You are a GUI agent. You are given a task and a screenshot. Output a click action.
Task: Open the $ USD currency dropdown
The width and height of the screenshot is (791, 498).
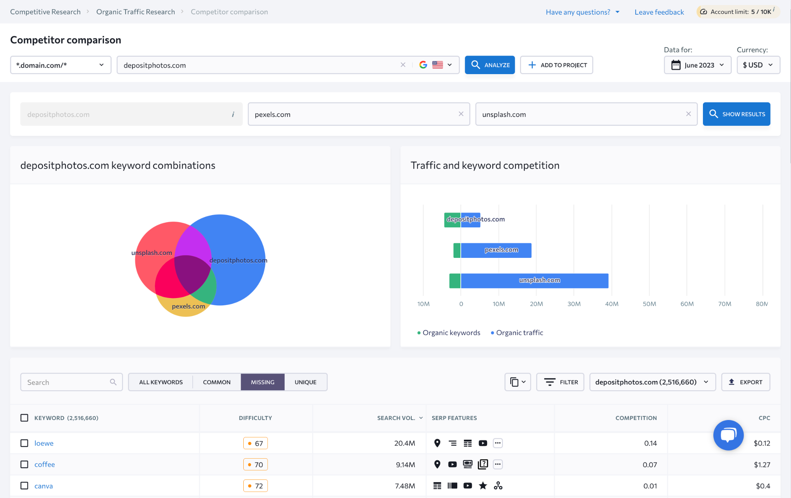point(758,65)
